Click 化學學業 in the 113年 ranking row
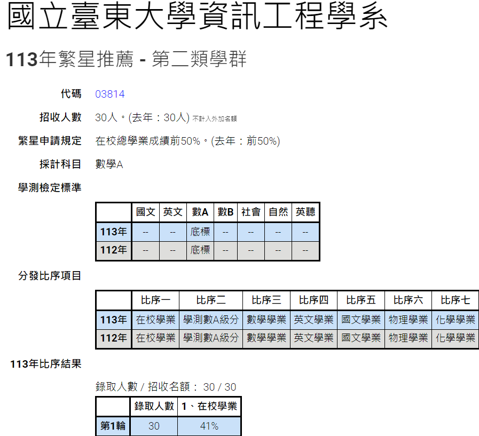The image size is (479, 436). point(455,320)
